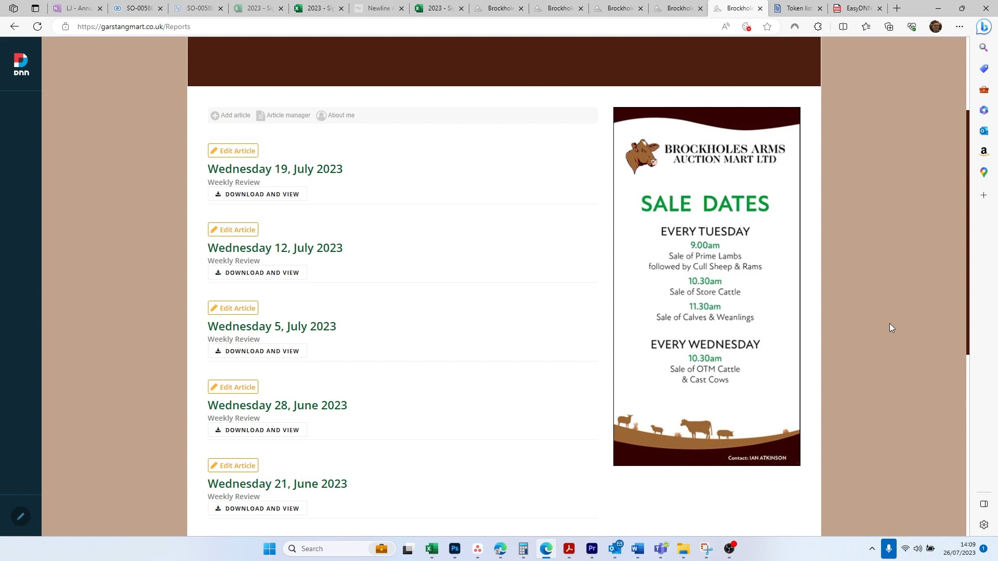Add page to favorites star
Viewport: 998px width, 561px height.
point(767,26)
